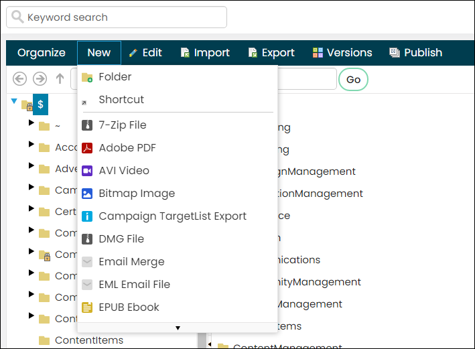Image resolution: width=475 pixels, height=349 pixels.
Task: Select the ContentItems folder in tree
Action: [x=89, y=340]
